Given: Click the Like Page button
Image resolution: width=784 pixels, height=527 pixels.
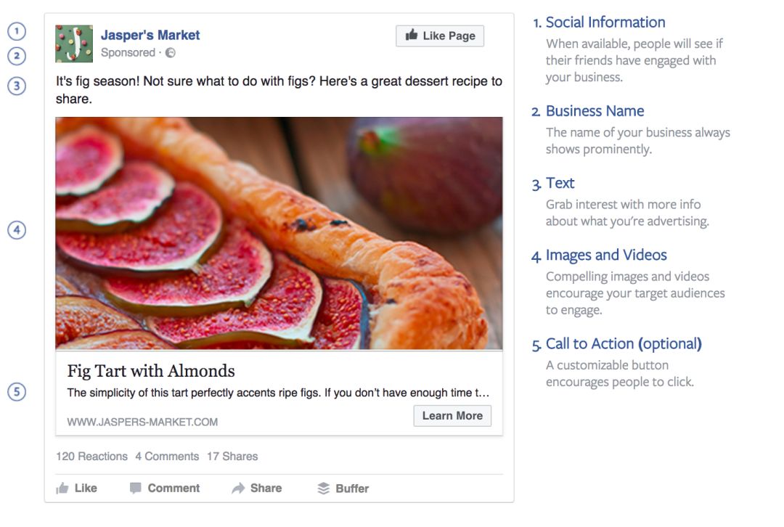Looking at the screenshot, I should point(440,36).
